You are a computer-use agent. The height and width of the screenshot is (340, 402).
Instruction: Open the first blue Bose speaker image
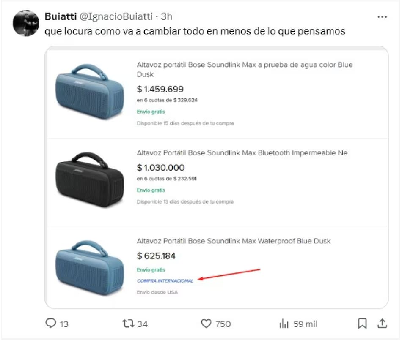click(90, 91)
